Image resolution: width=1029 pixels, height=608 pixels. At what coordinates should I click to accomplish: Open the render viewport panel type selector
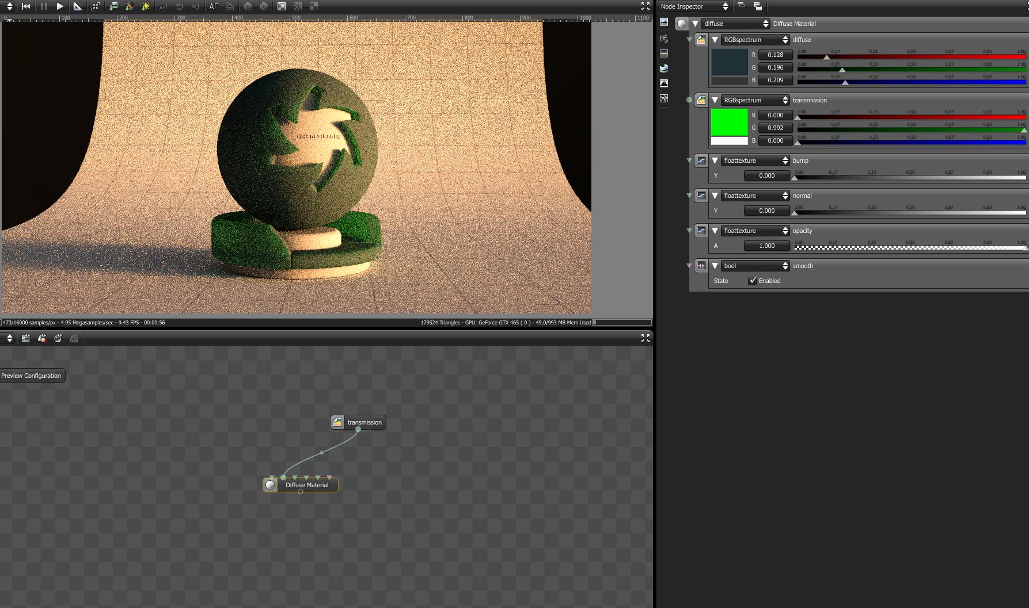click(x=9, y=6)
